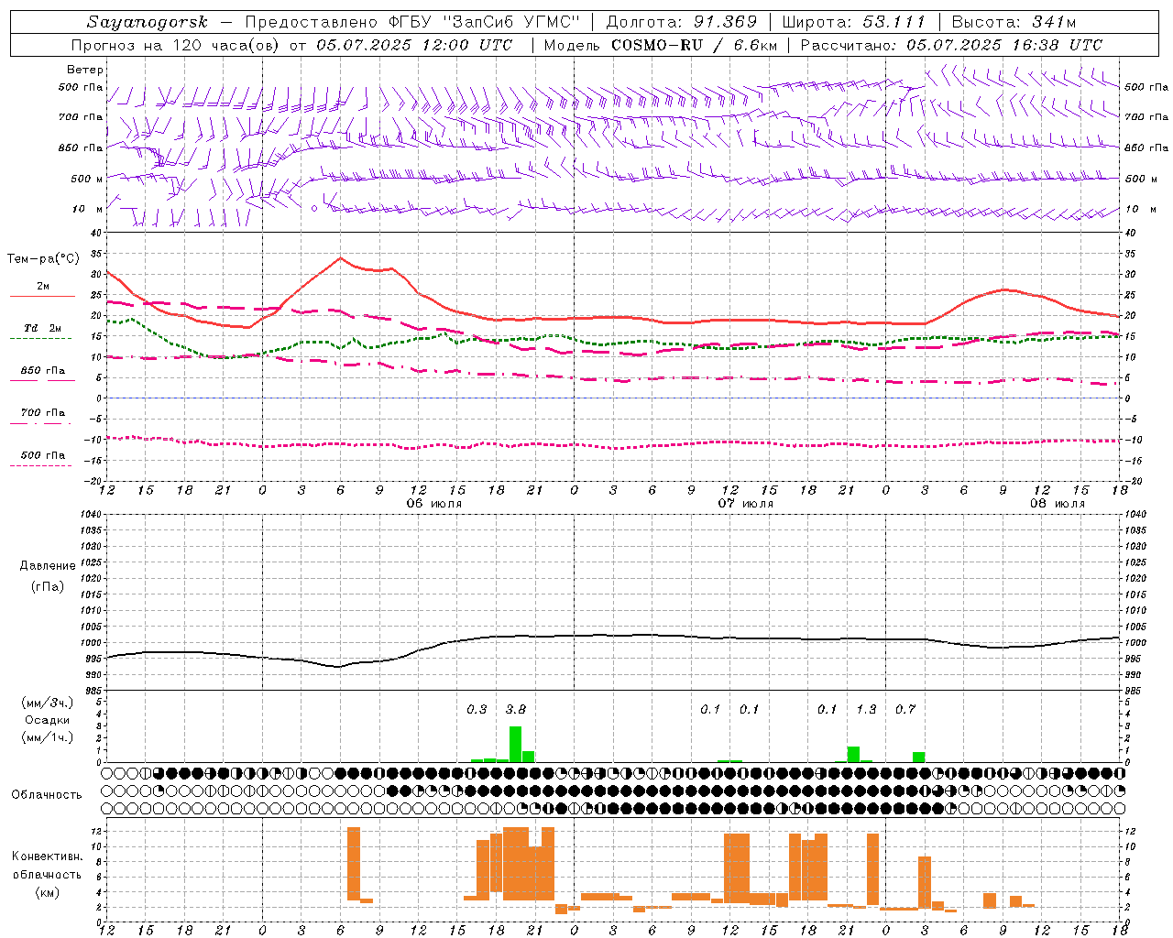The image size is (1173, 938).
Task: Click the computed time 05.07.2025 16:38 UTC
Action: click(1004, 45)
